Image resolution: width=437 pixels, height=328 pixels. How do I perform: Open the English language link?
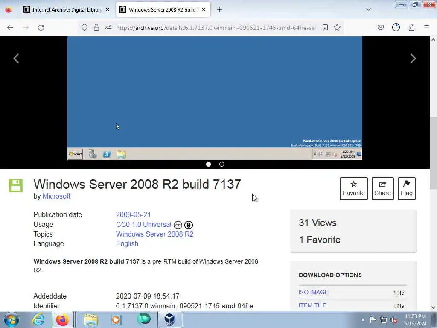[127, 243]
